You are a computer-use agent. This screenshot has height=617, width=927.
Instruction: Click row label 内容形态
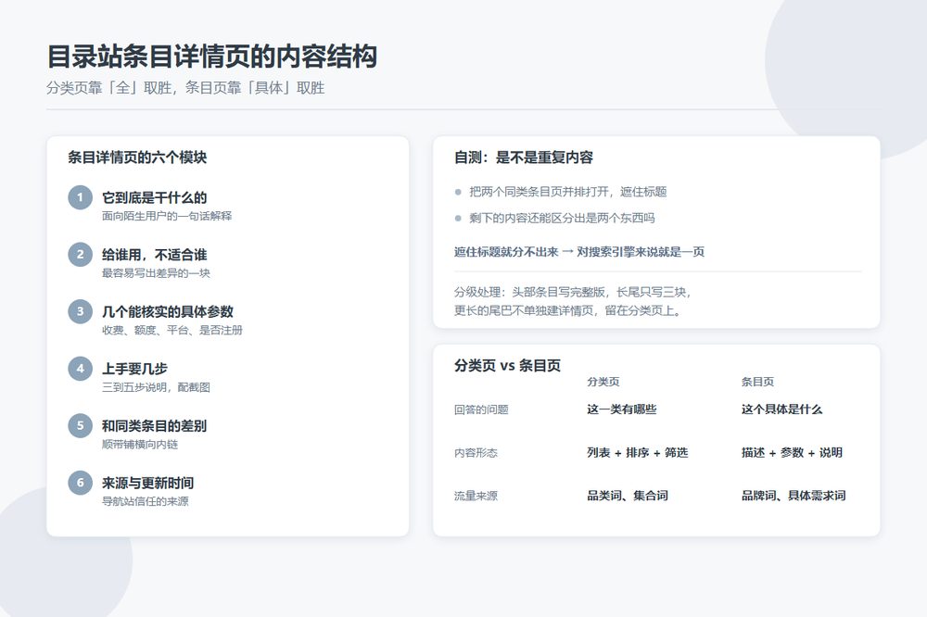coord(476,453)
